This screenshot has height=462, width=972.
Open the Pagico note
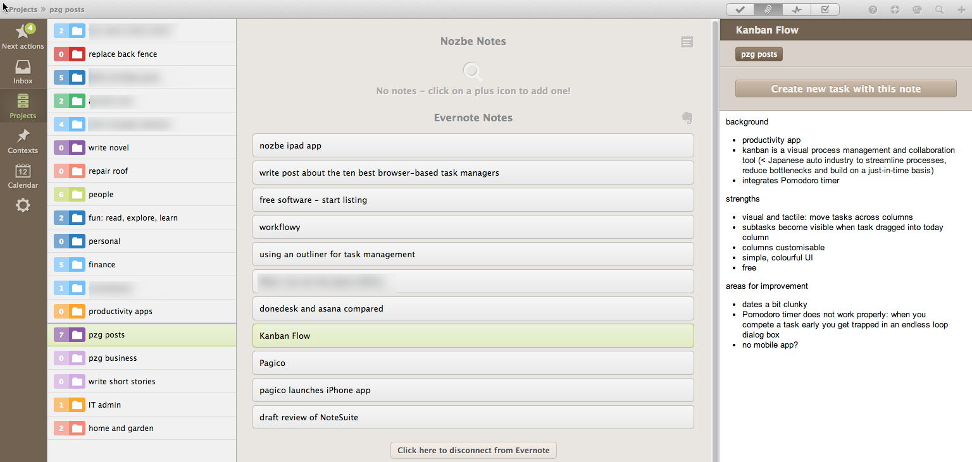click(x=473, y=363)
